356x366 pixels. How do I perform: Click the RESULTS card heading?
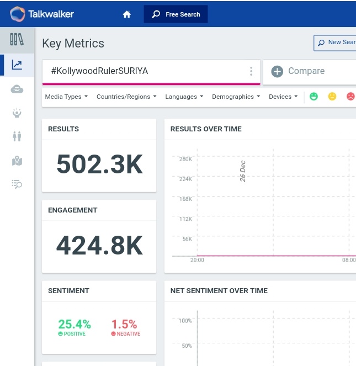[x=63, y=129]
